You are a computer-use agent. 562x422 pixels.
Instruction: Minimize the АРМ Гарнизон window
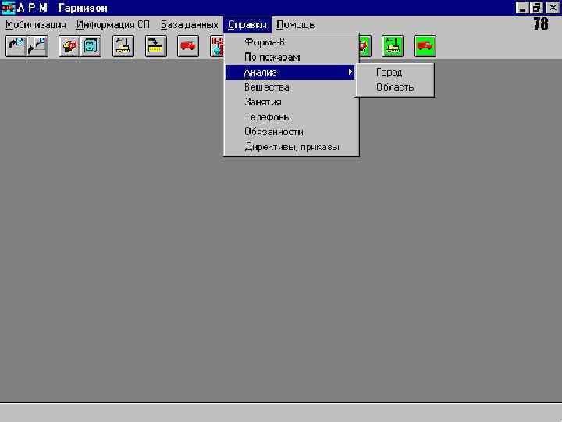(522, 8)
